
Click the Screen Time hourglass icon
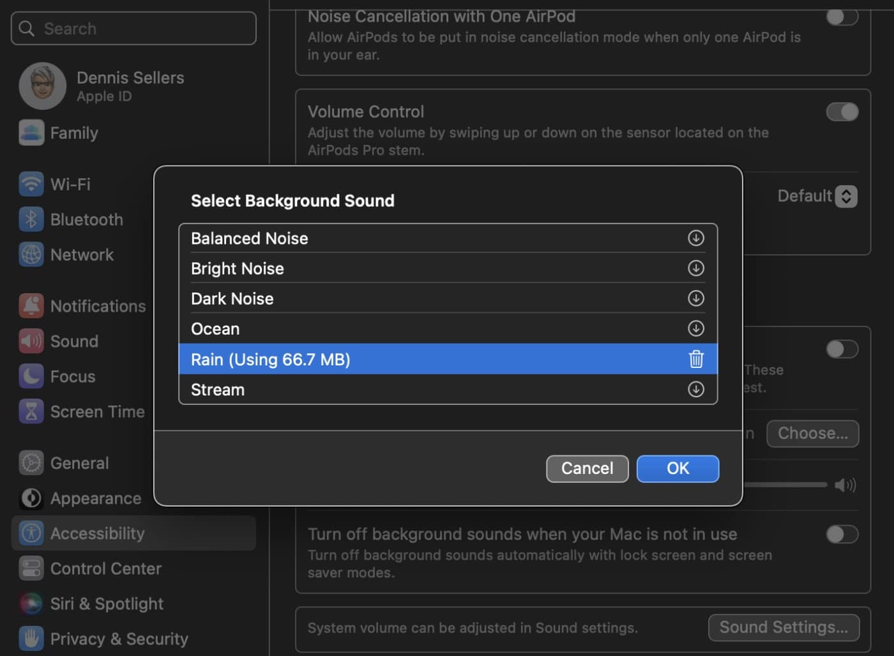(31, 411)
